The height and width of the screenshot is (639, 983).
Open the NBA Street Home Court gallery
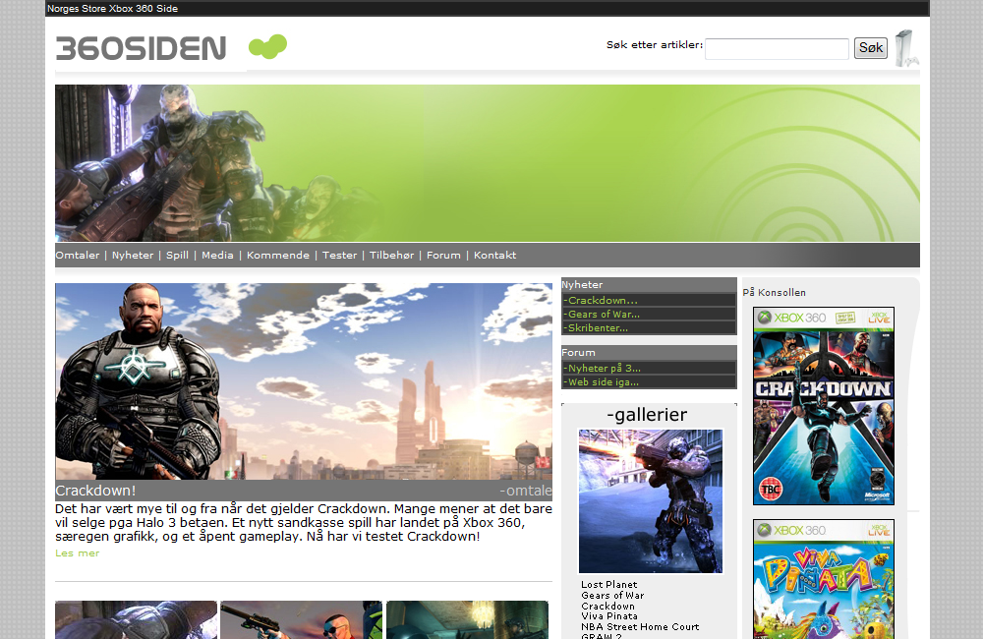pos(640,627)
